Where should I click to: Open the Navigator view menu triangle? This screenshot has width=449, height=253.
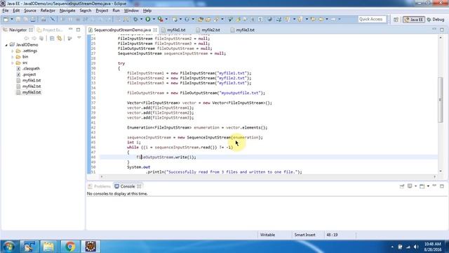(79, 38)
